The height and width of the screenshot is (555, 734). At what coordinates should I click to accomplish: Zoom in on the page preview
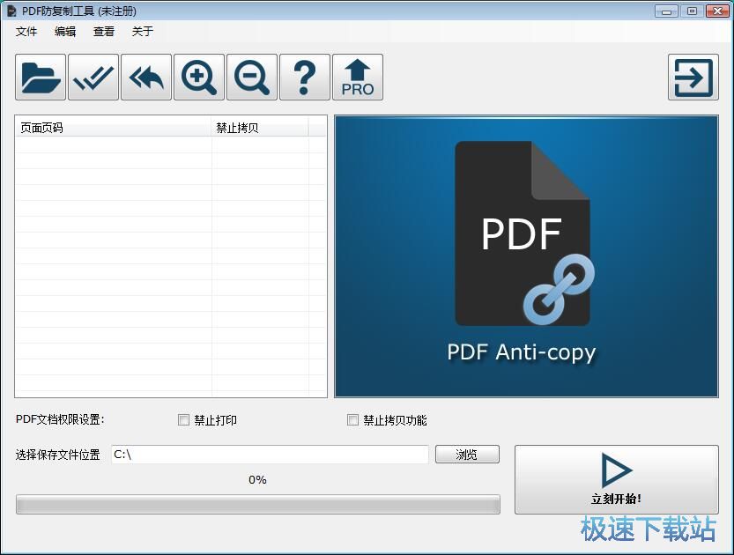point(198,77)
